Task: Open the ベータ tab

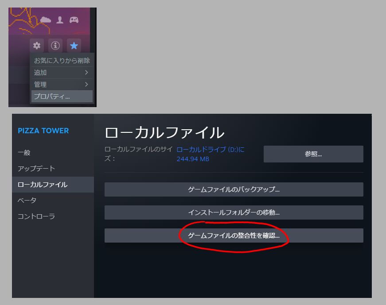Action: pos(53,200)
